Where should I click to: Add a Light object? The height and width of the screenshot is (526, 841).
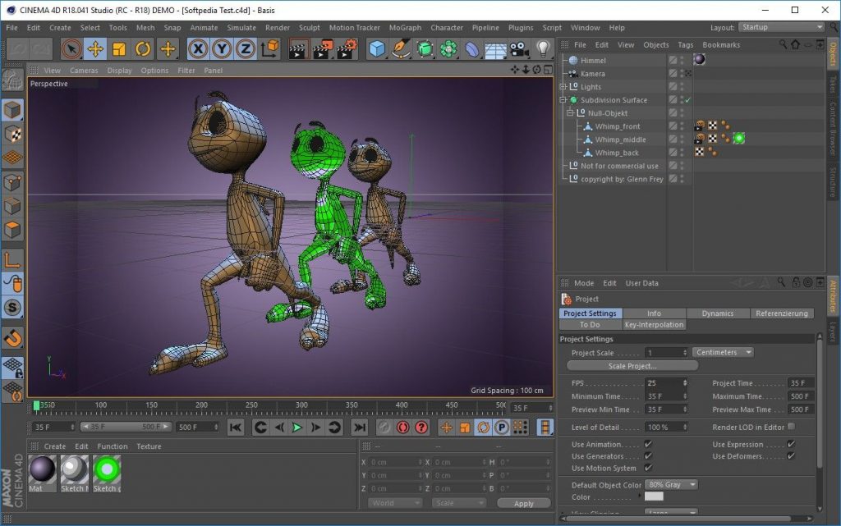[x=544, y=49]
